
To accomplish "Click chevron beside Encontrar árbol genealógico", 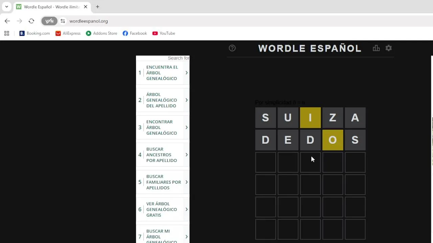I will tap(186, 128).
